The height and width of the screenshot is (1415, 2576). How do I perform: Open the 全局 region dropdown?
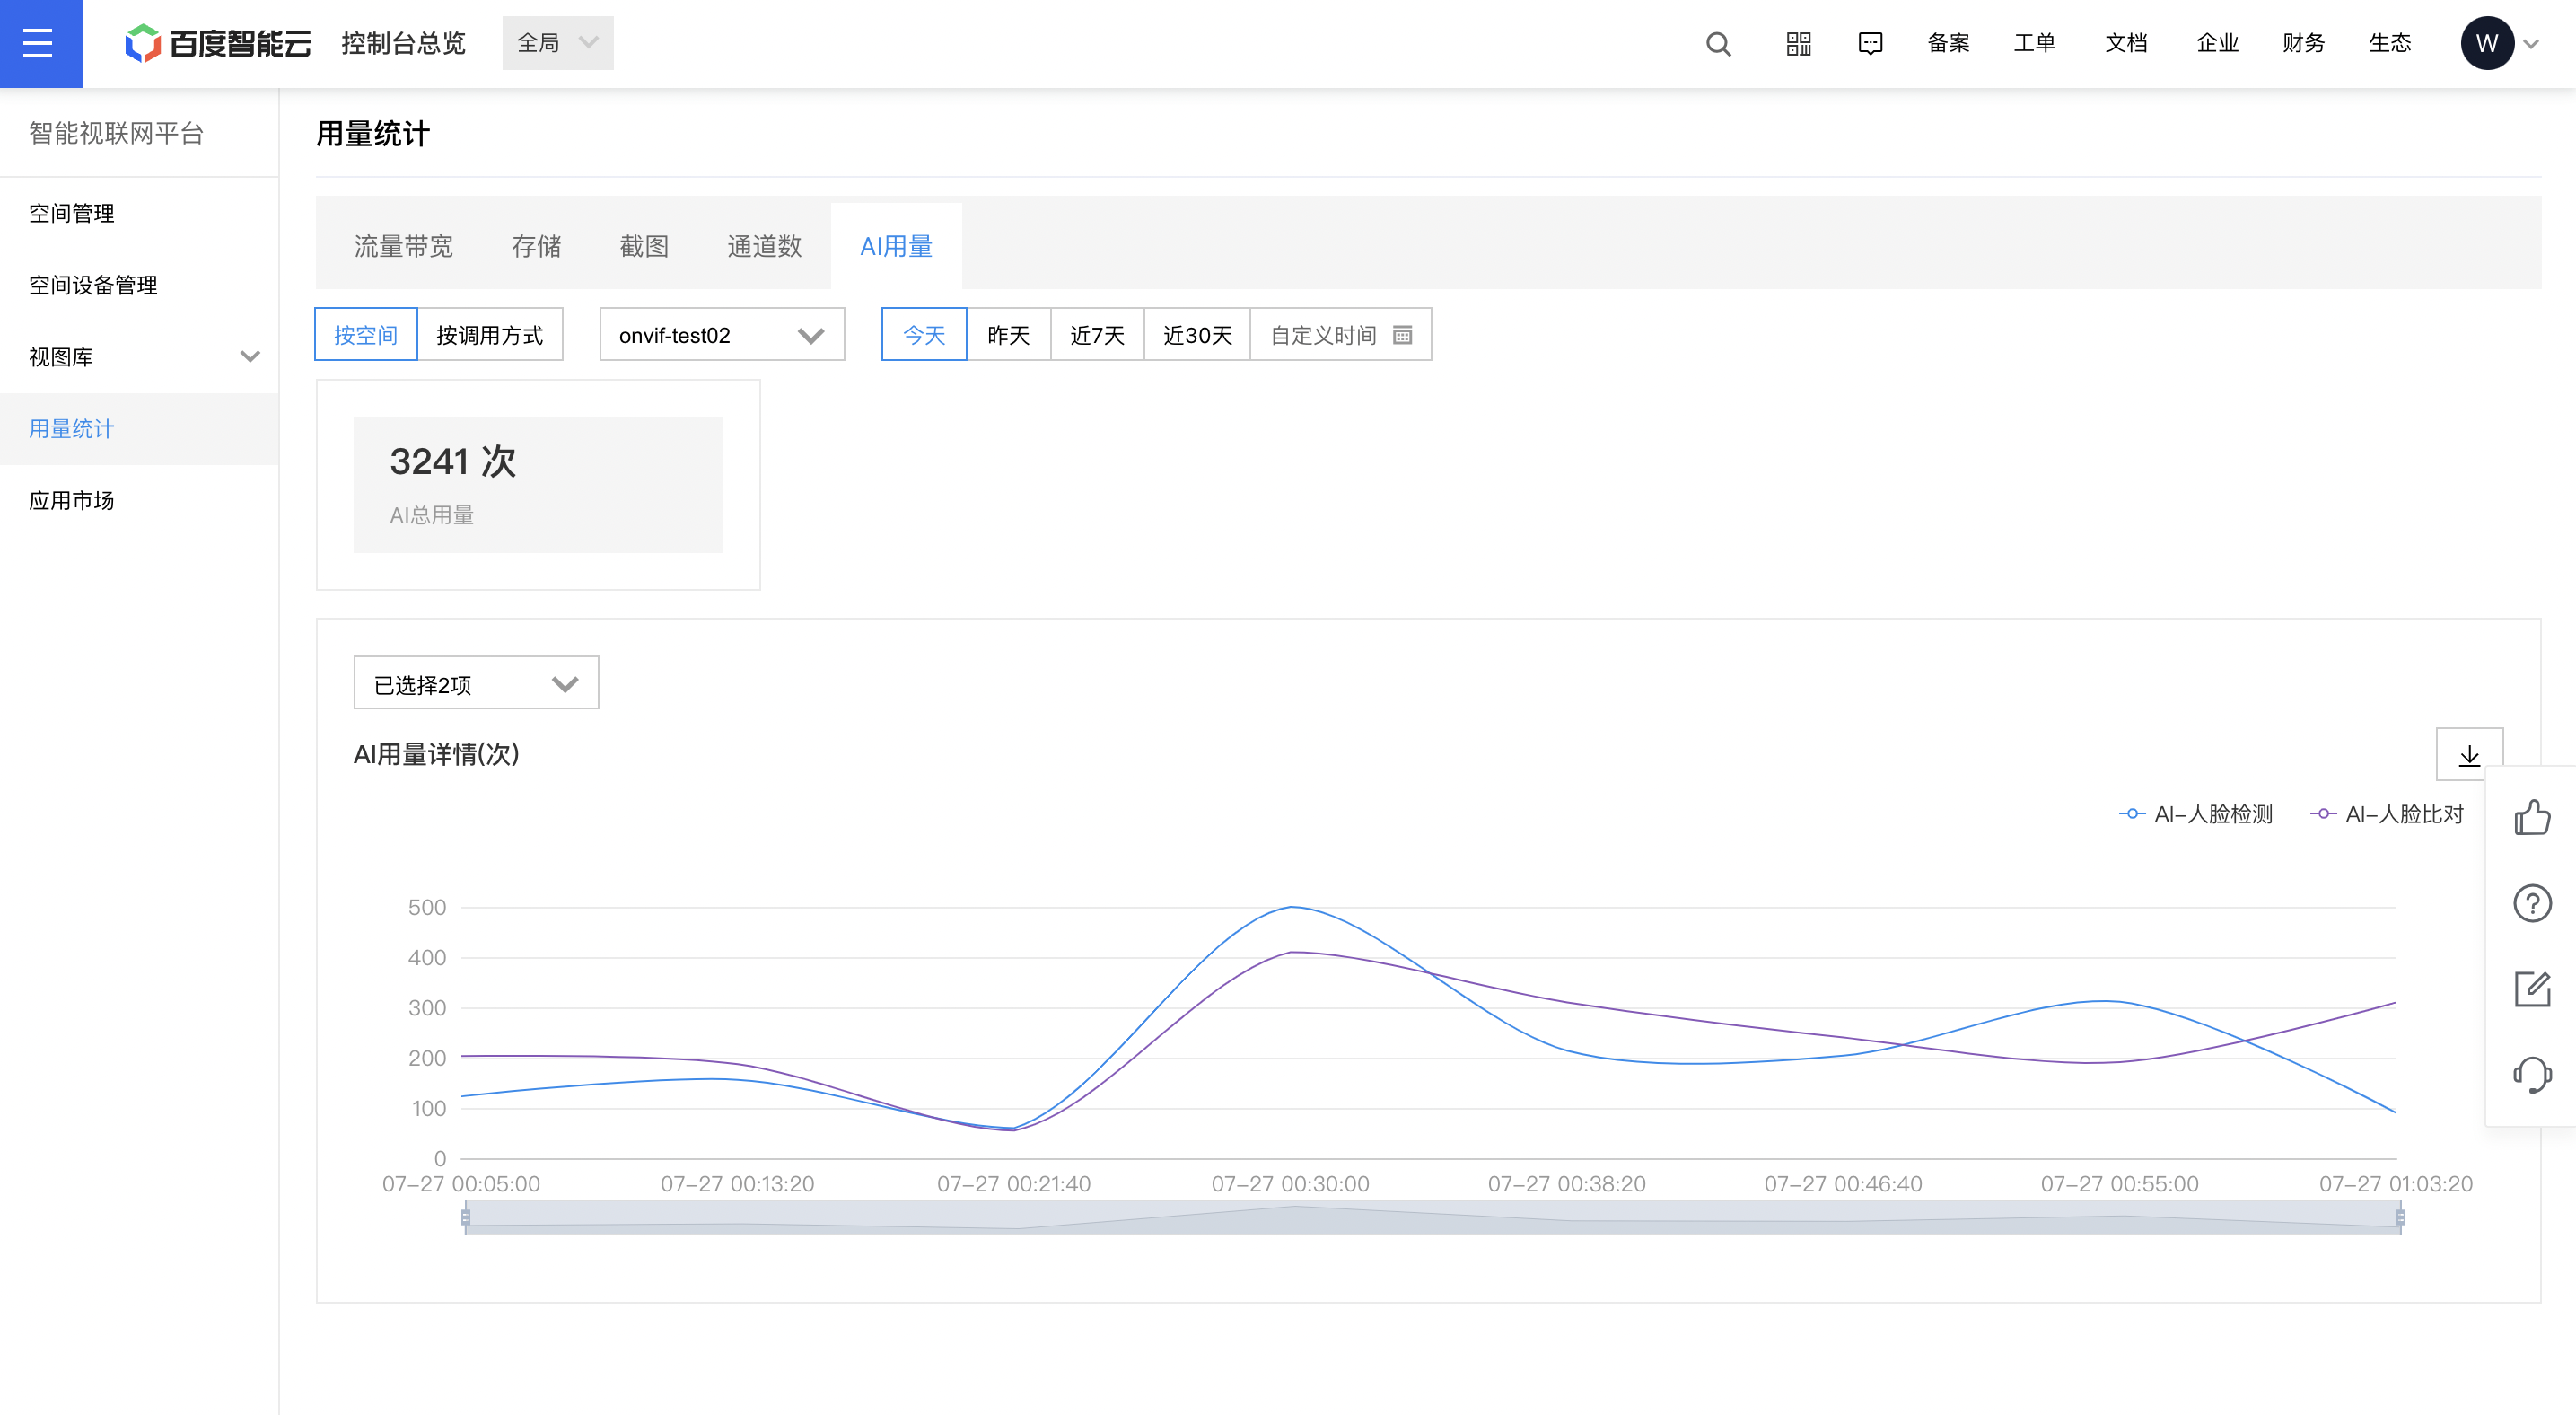[557, 43]
